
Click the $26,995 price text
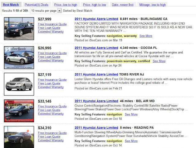[45, 48]
